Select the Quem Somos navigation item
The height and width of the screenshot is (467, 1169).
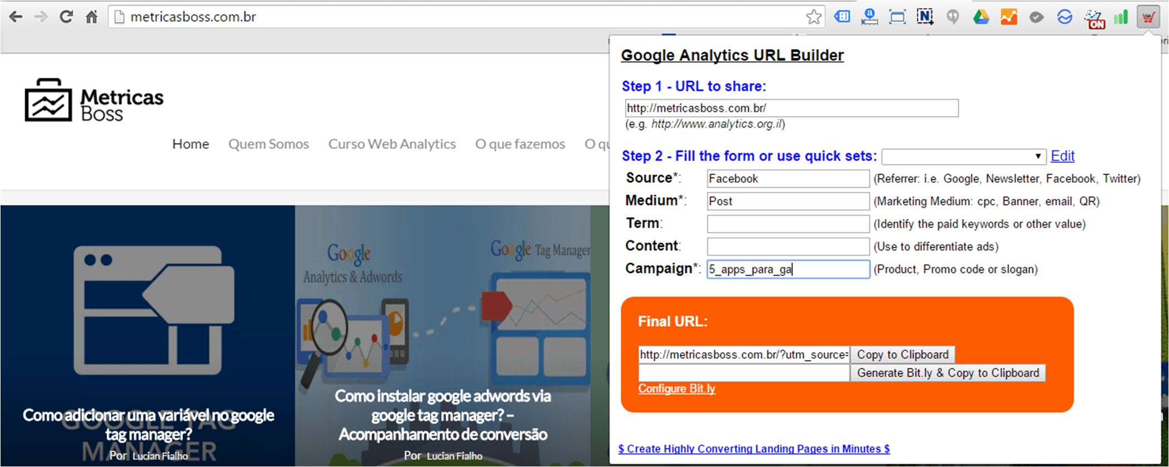[x=268, y=144]
